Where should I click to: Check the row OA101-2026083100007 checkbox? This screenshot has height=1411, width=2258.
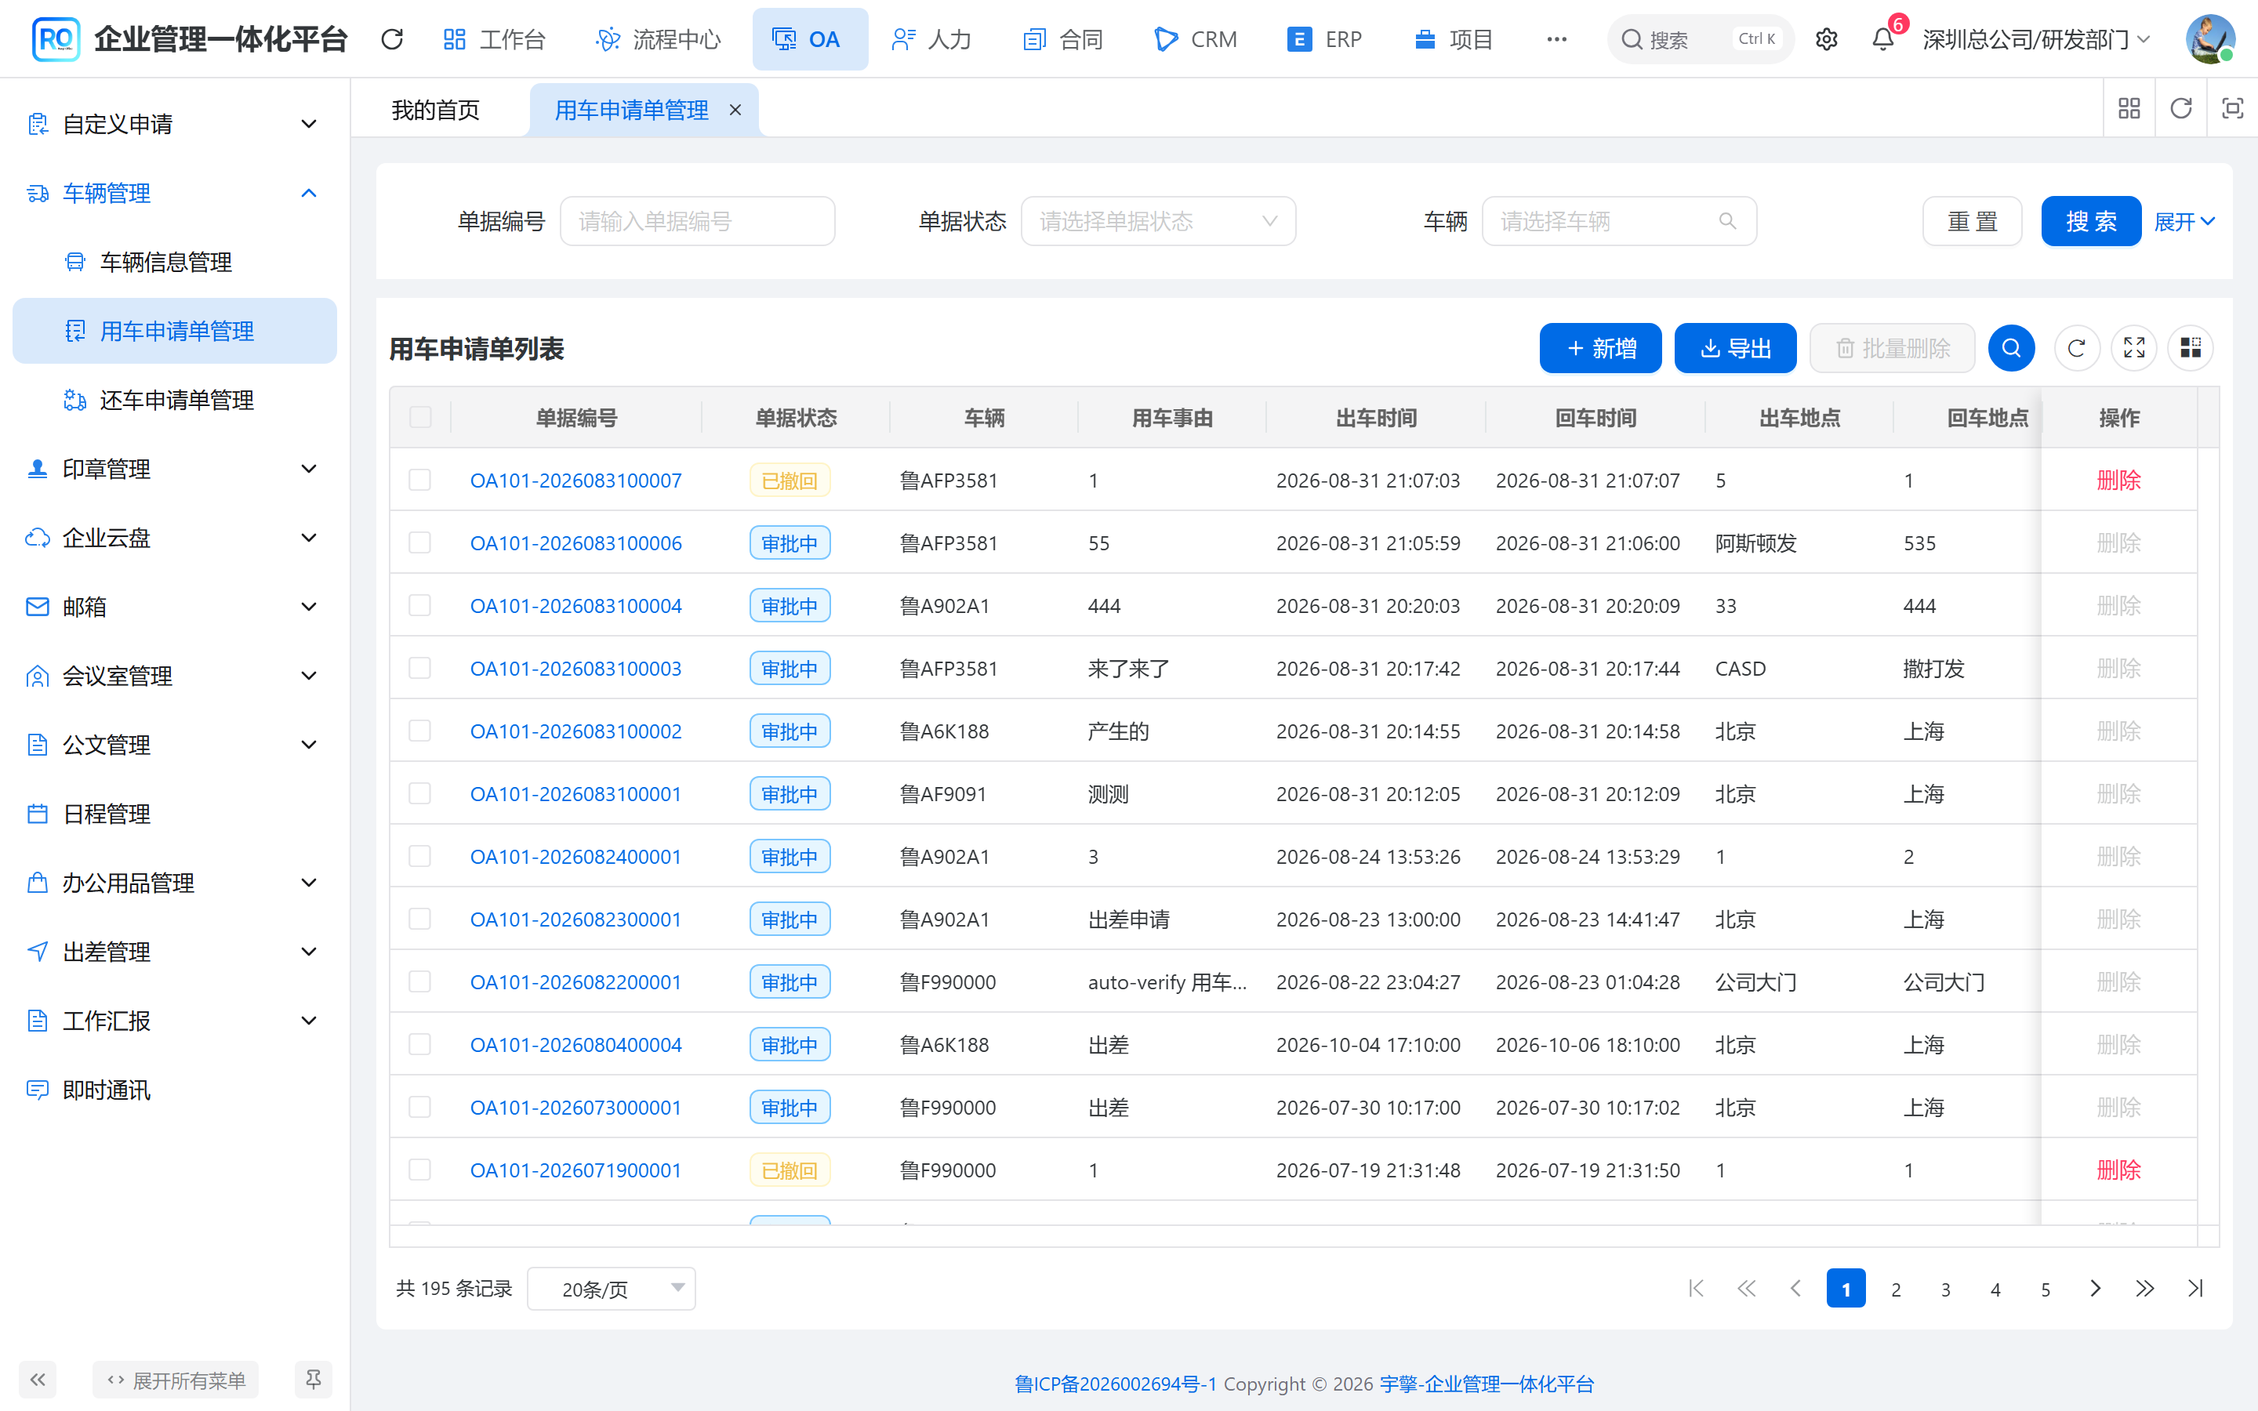tap(420, 480)
